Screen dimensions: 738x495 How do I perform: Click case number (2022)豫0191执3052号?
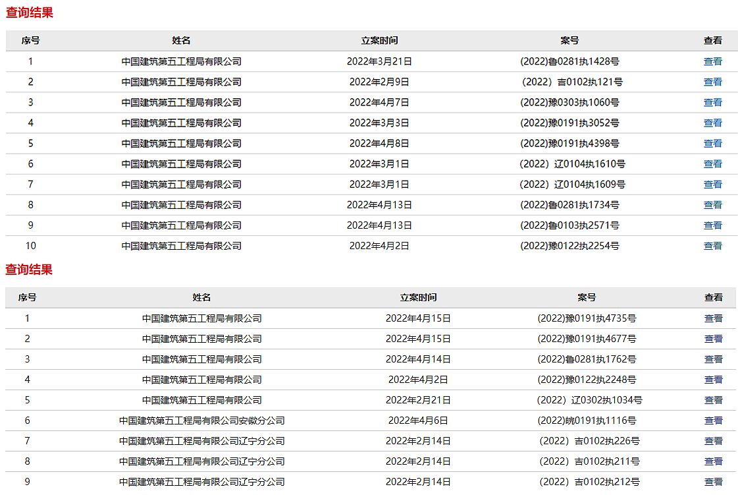569,123
